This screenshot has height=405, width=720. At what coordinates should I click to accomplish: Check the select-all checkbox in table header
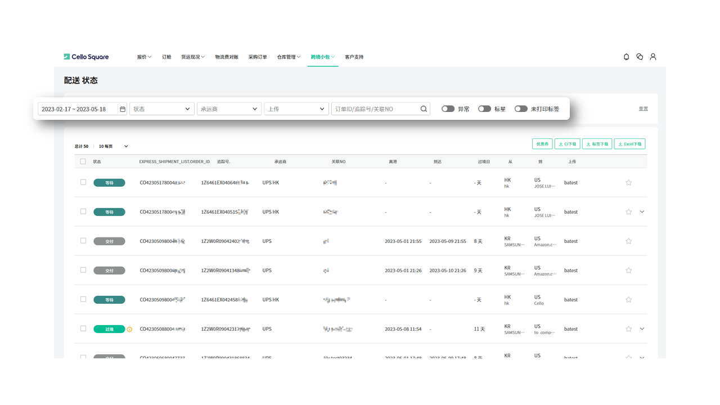click(x=83, y=161)
